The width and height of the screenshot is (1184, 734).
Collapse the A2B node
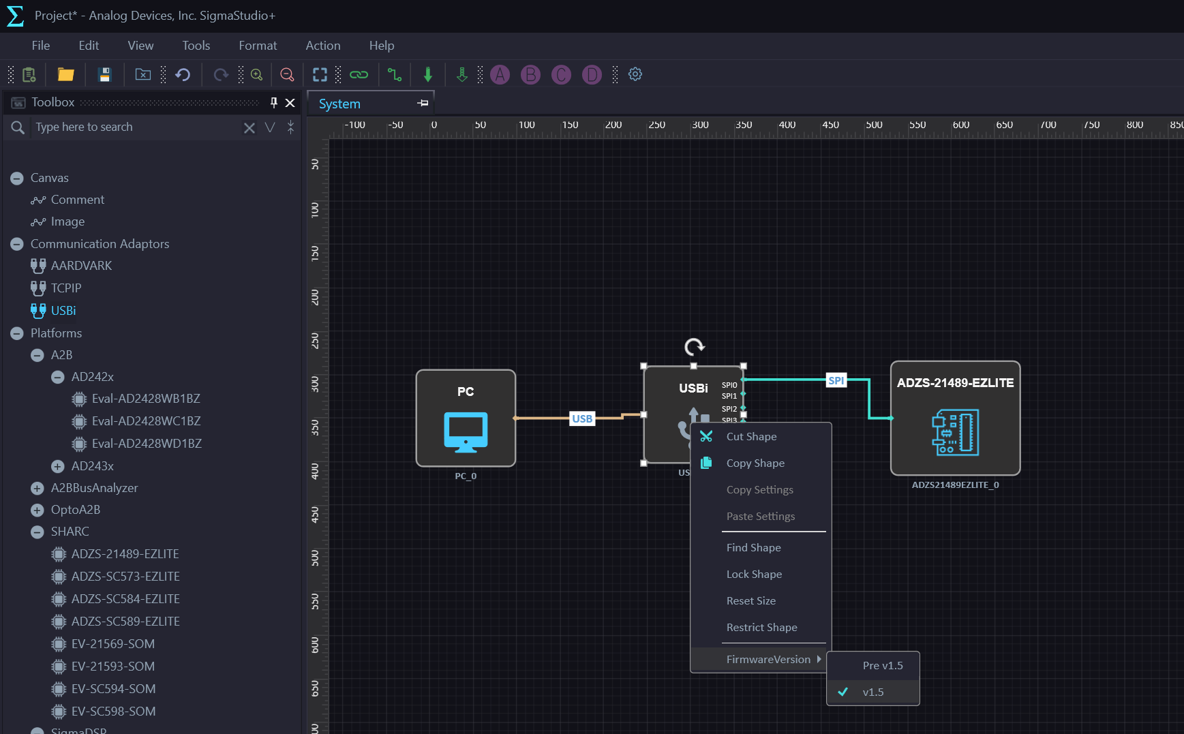click(x=37, y=355)
